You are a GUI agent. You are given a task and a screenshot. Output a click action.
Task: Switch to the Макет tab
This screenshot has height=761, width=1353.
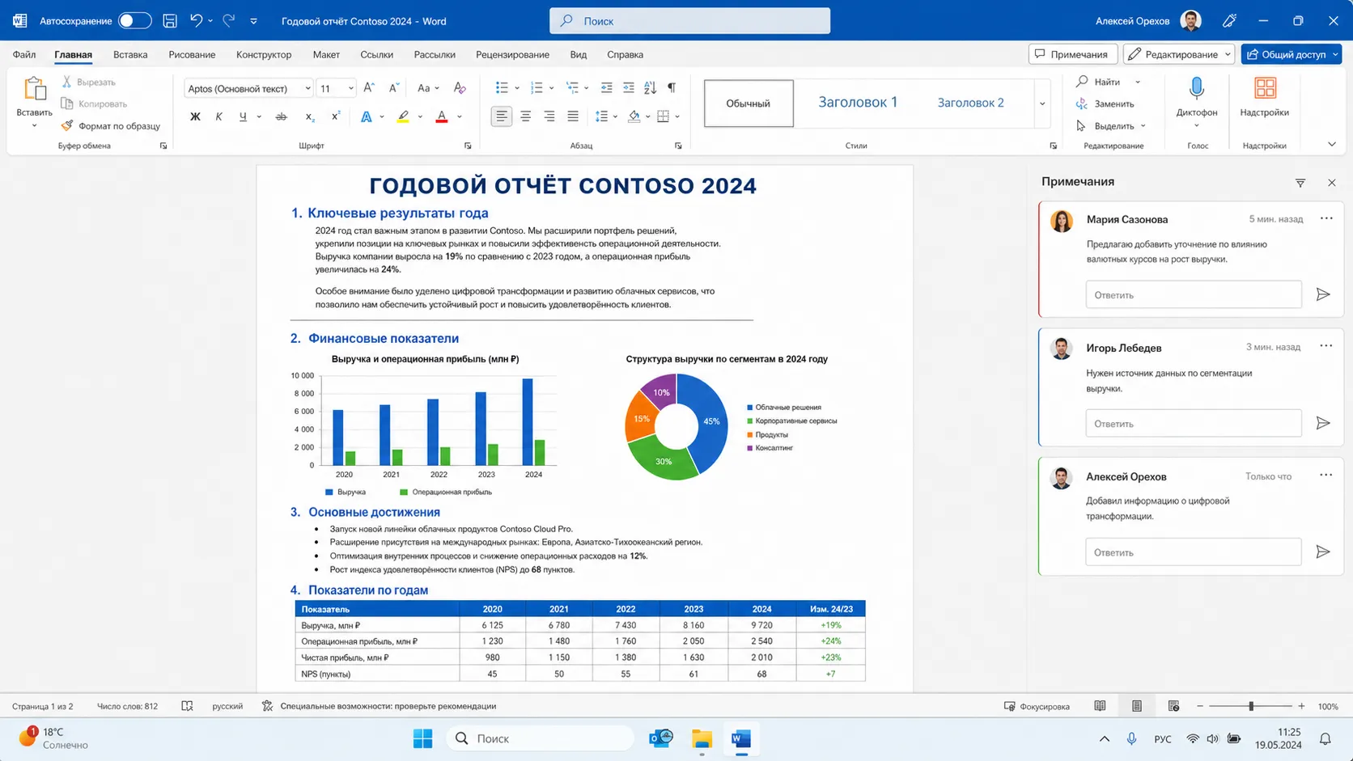[326, 54]
